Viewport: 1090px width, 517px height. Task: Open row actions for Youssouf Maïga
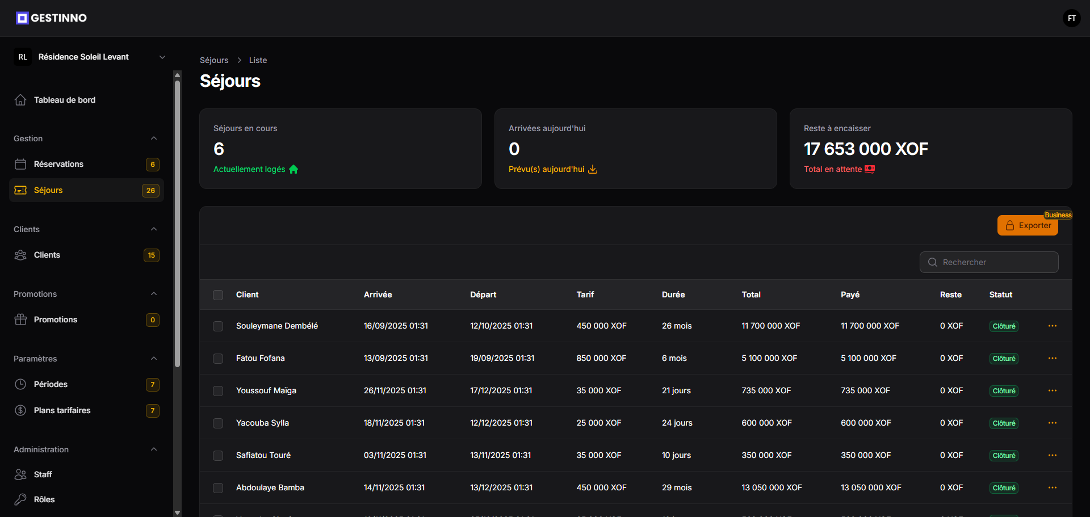click(1052, 390)
